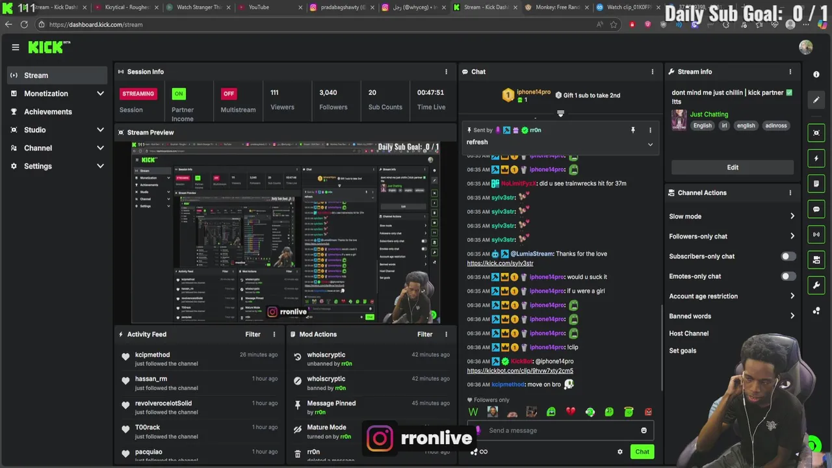Click Set goals action
Screen dimensions: 832x468
[x=682, y=350]
